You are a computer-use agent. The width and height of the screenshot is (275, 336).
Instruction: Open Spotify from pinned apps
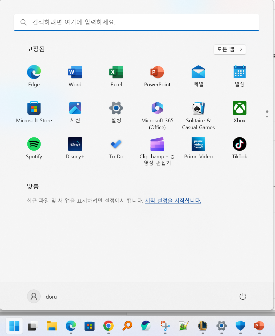coord(34,148)
